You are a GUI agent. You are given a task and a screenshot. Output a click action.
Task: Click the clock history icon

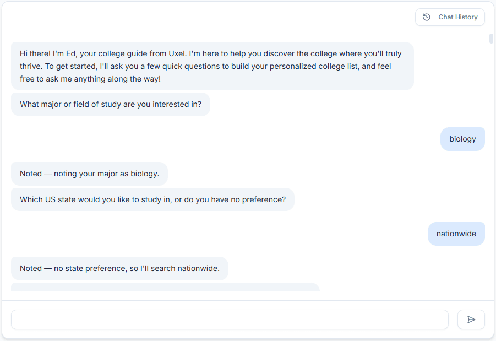(427, 17)
